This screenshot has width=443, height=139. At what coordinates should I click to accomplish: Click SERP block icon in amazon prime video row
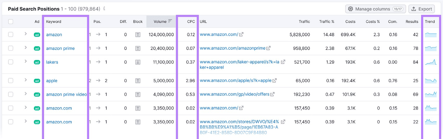138,95
